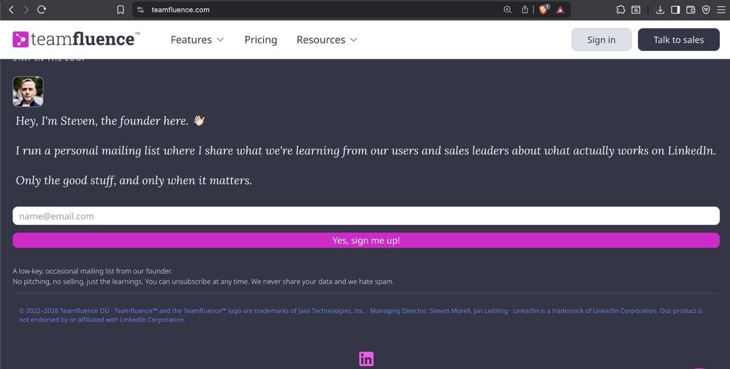This screenshot has height=369, width=730.
Task: Click the zoom magnifier in address bar
Action: [x=508, y=10]
